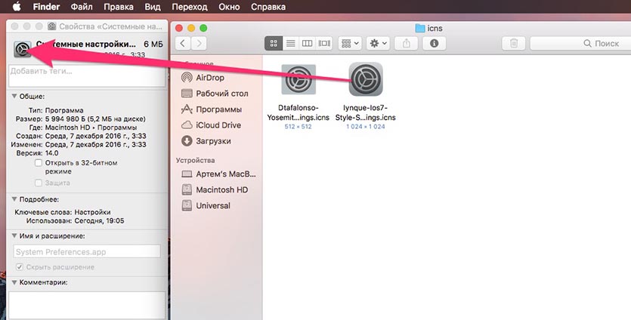This screenshot has height=320, width=631.
Task: Click the 512 × 512 dimension label
Action: pyautogui.click(x=298, y=127)
